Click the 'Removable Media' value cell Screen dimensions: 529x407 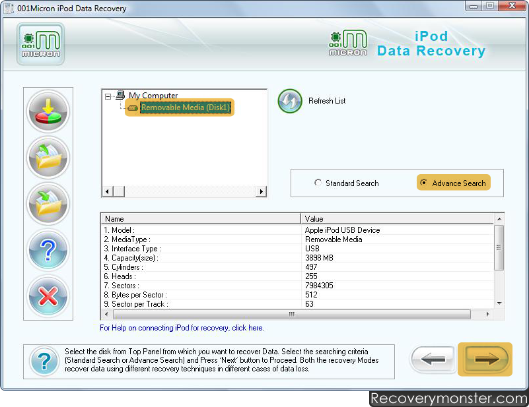pos(334,239)
